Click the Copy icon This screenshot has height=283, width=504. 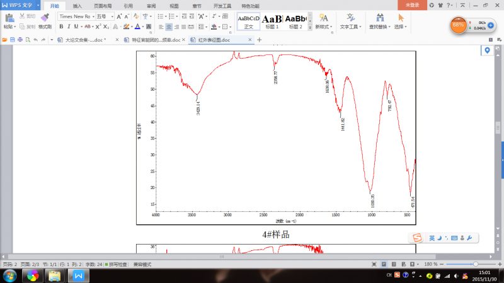pyautogui.click(x=22, y=26)
